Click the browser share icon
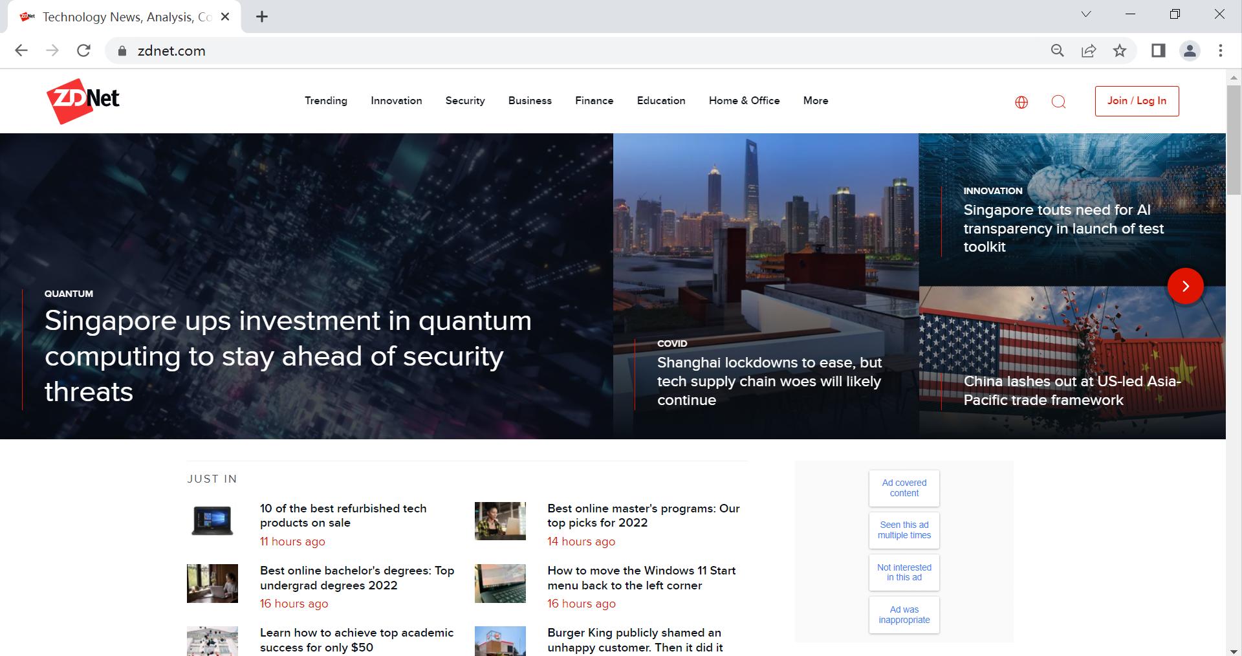 point(1089,51)
